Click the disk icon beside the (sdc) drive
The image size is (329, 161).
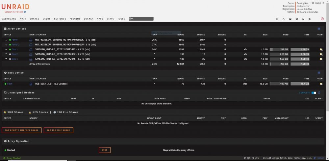coord(31,45)
